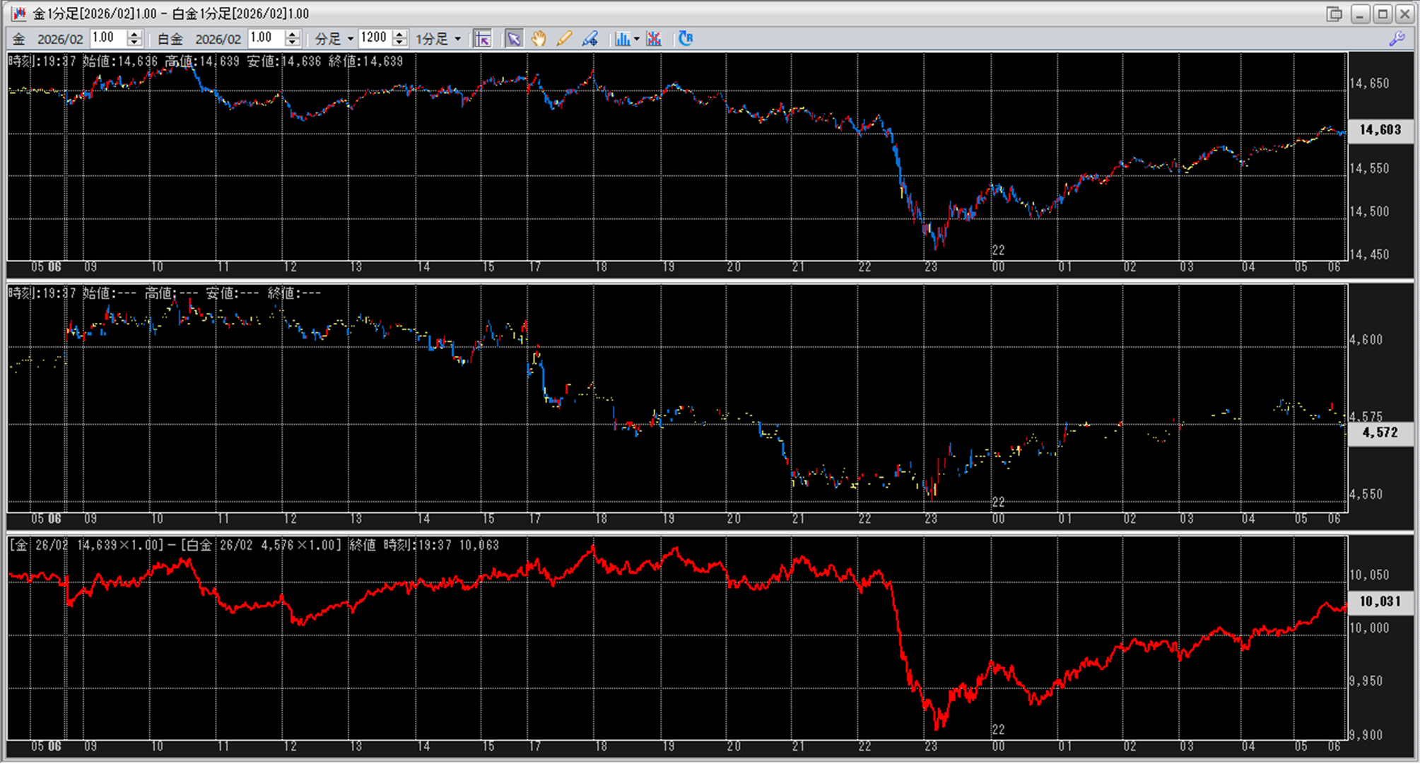Screen dimensions: 1420x764
Task: Open the indicator dropdown arrow
Action: 637,38
